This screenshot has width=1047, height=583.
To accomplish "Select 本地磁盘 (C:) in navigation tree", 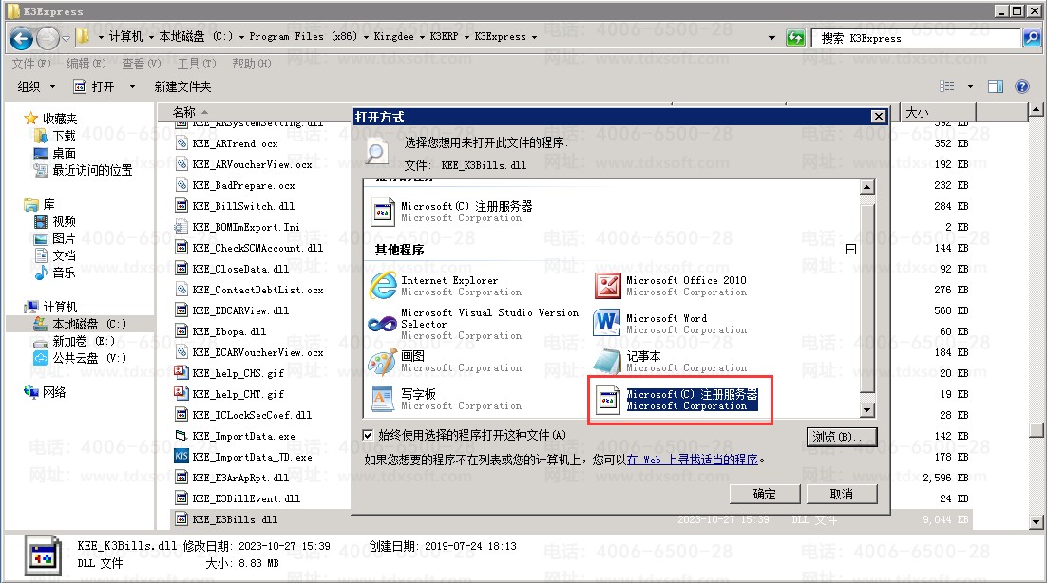I will pyautogui.click(x=89, y=324).
